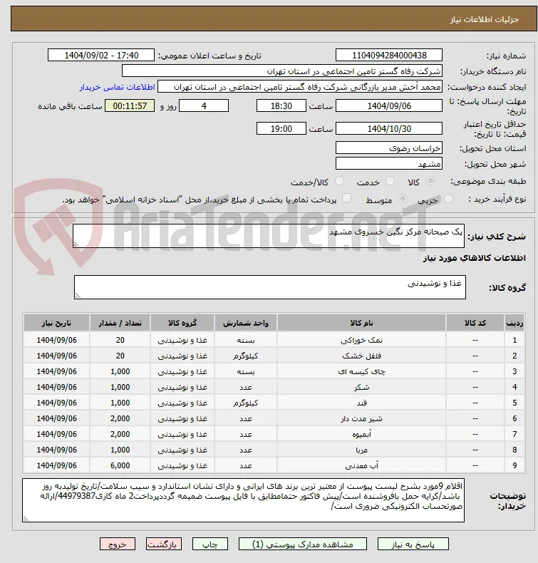Click the گروه کالا text area غذا و نوشیدنی
The height and width of the screenshot is (563, 538).
pos(270,287)
